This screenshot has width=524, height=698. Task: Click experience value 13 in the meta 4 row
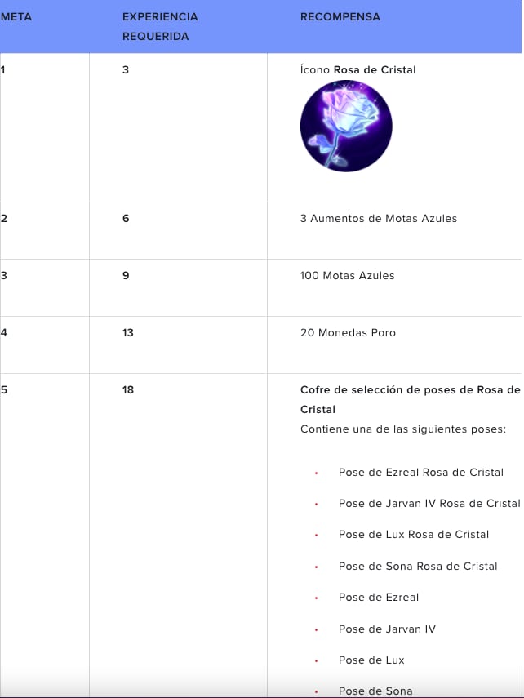[128, 333]
